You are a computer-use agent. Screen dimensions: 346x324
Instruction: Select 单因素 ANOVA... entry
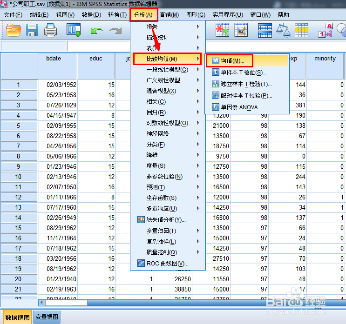tap(247, 107)
